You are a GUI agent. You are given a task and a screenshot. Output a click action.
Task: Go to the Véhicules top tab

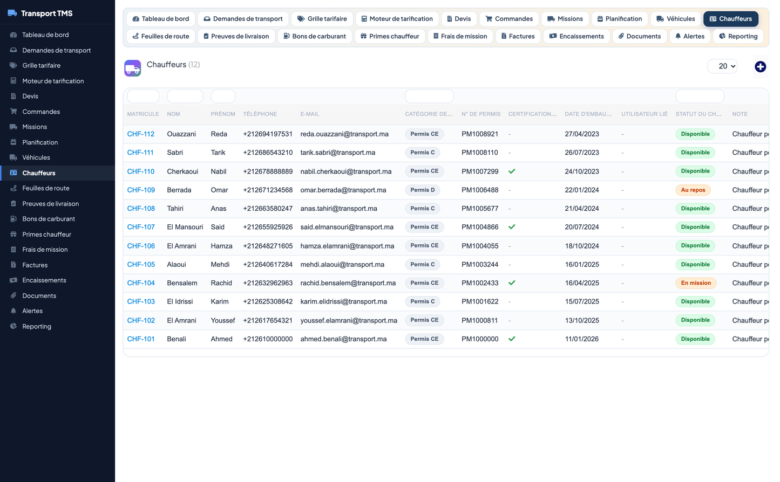coord(676,19)
